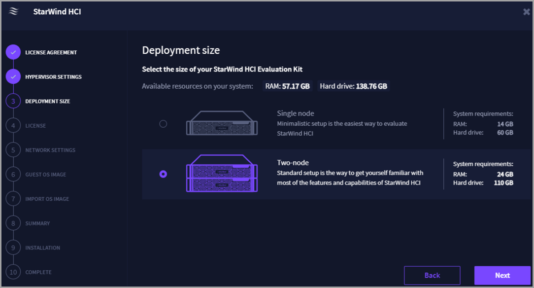Viewport: 534px width, 288px height.
Task: Click the Single node option title
Action: click(295, 113)
